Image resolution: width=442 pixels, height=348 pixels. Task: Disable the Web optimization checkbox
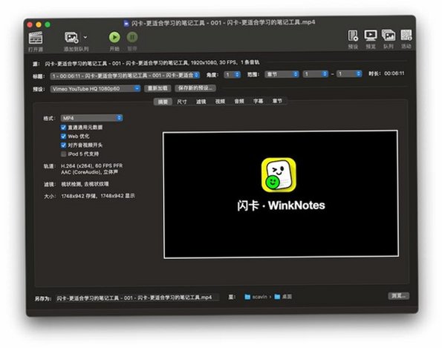pyautogui.click(x=63, y=137)
